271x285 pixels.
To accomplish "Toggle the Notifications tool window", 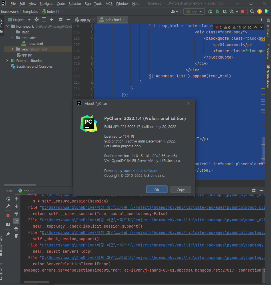I will point(268,77).
